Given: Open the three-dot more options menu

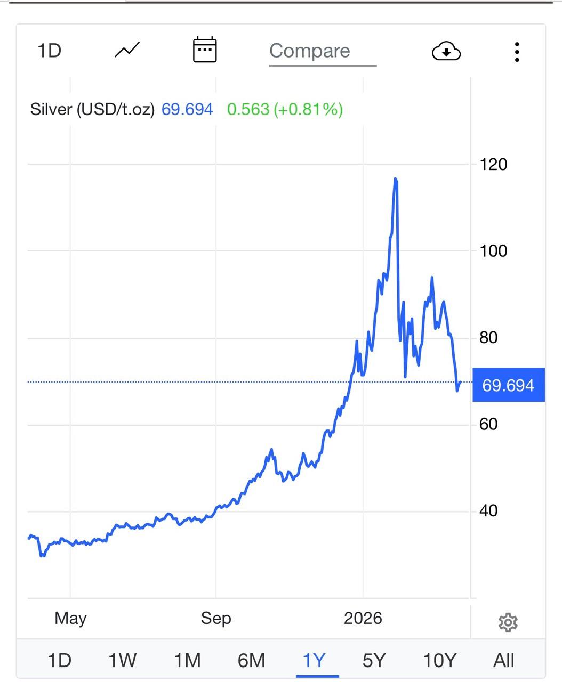Looking at the screenshot, I should 517,52.
